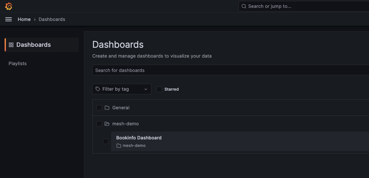Click the General folder icon
Viewport: 369px width, 178px height.
107,108
